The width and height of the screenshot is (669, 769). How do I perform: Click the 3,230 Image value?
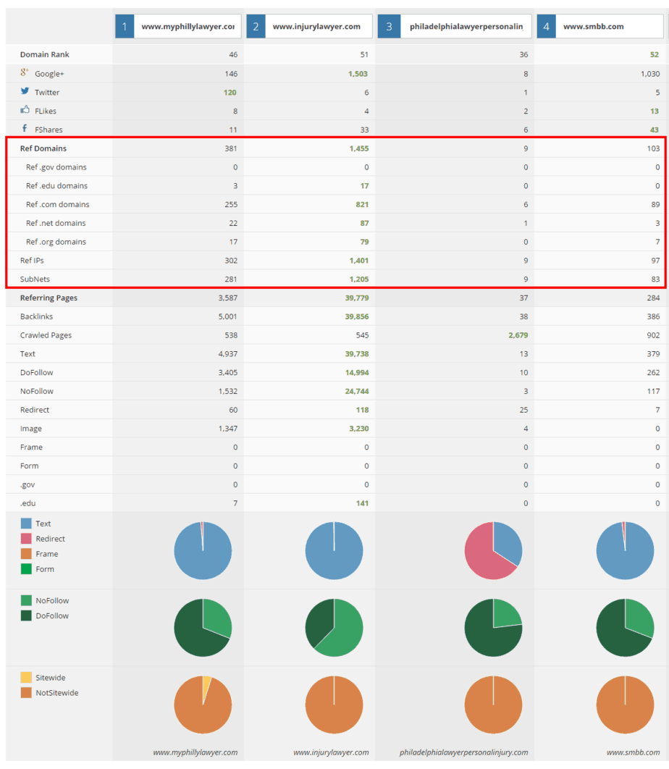click(358, 428)
